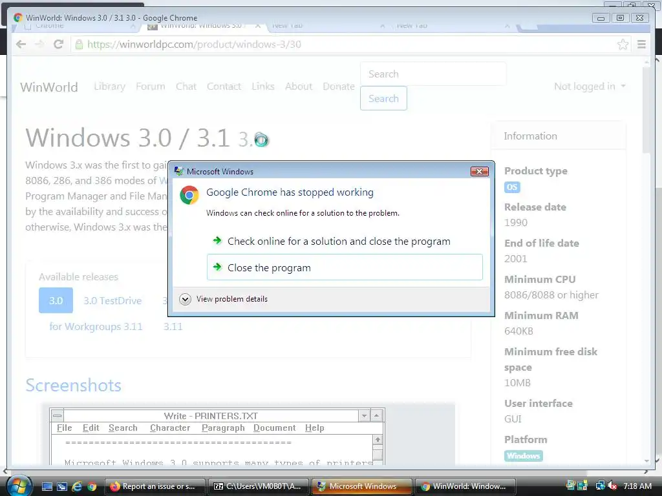The image size is (662, 496).
Task: Select the '3.0 TestDrive' release
Action: pyautogui.click(x=112, y=300)
